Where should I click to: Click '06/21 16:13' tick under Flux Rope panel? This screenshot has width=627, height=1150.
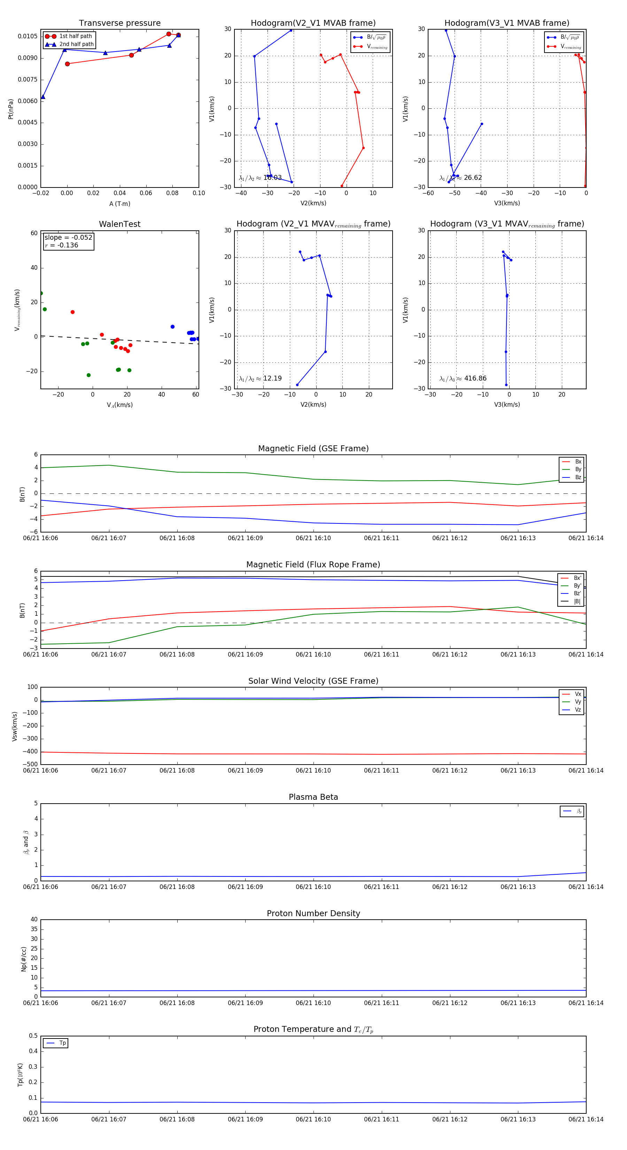pos(518,654)
